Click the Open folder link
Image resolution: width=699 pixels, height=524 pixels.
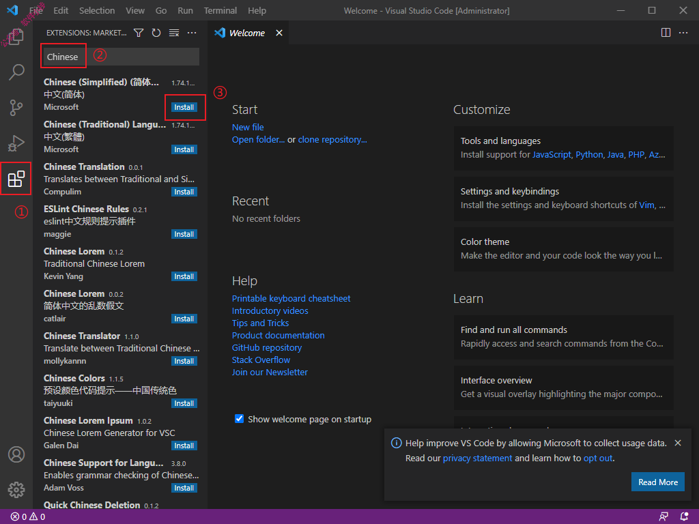pos(258,140)
